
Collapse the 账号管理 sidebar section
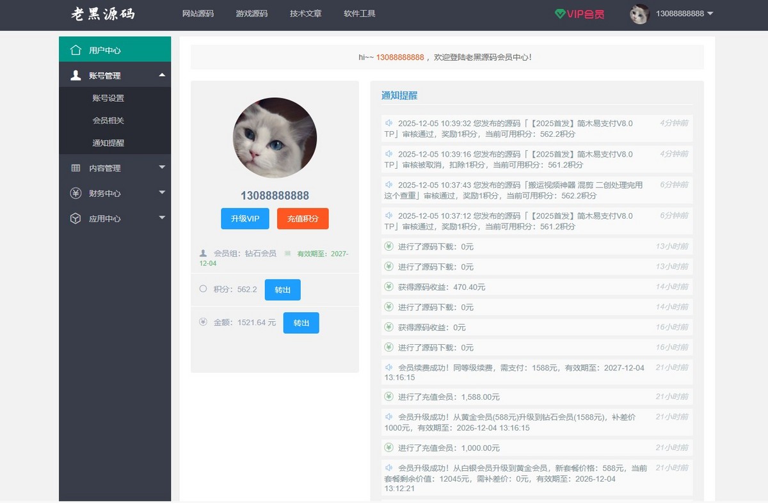(x=162, y=74)
